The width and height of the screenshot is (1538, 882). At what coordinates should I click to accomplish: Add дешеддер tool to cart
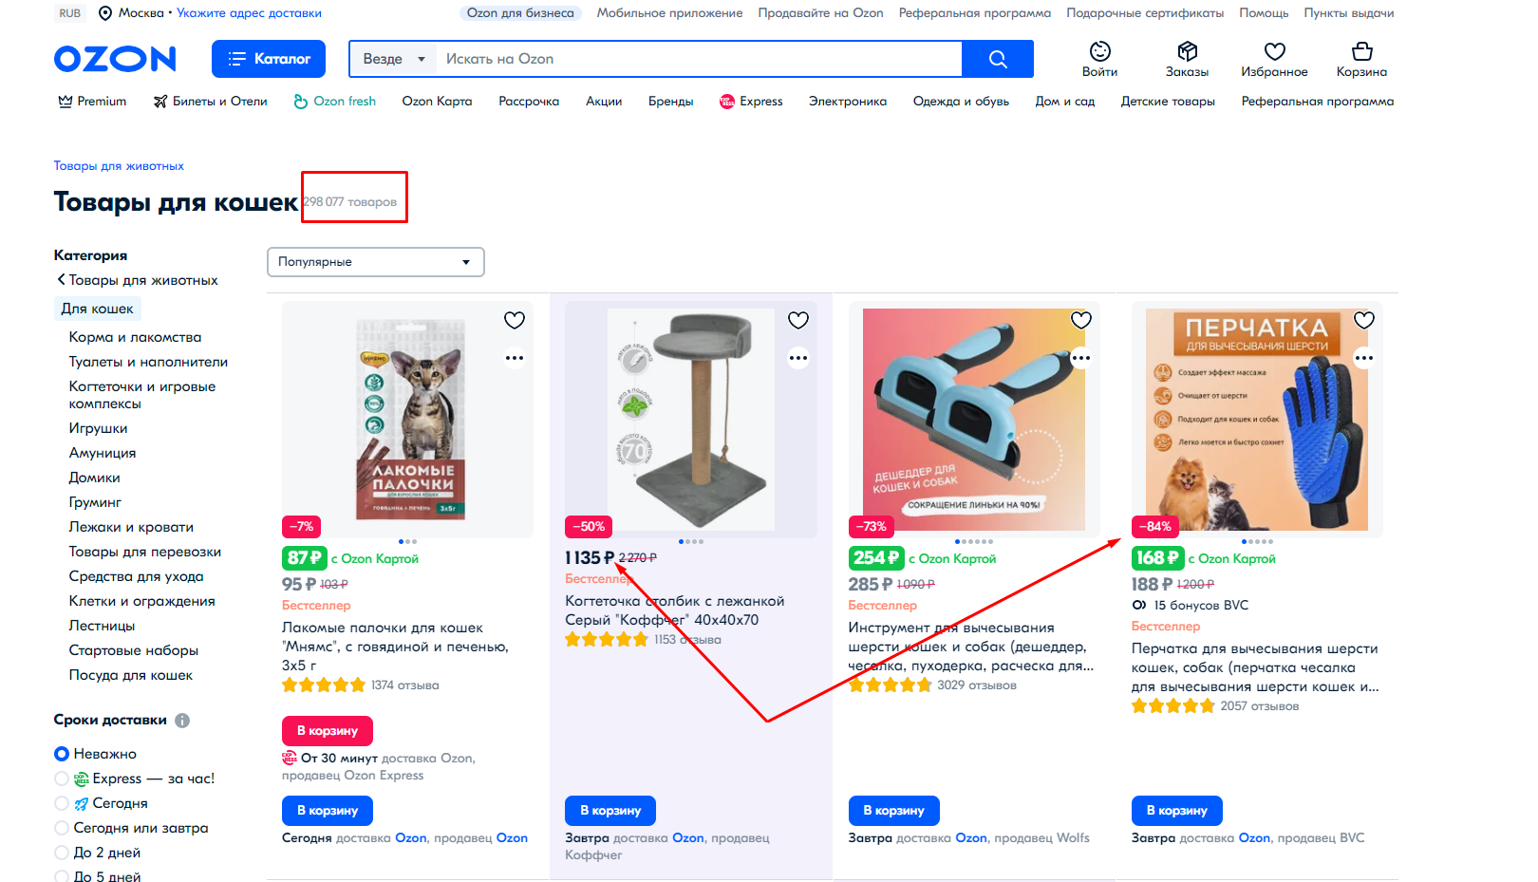click(x=893, y=811)
